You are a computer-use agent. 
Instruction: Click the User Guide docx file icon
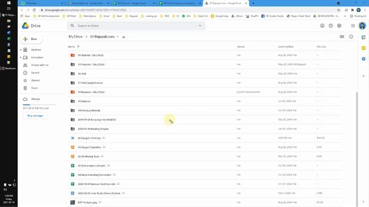[73, 193]
